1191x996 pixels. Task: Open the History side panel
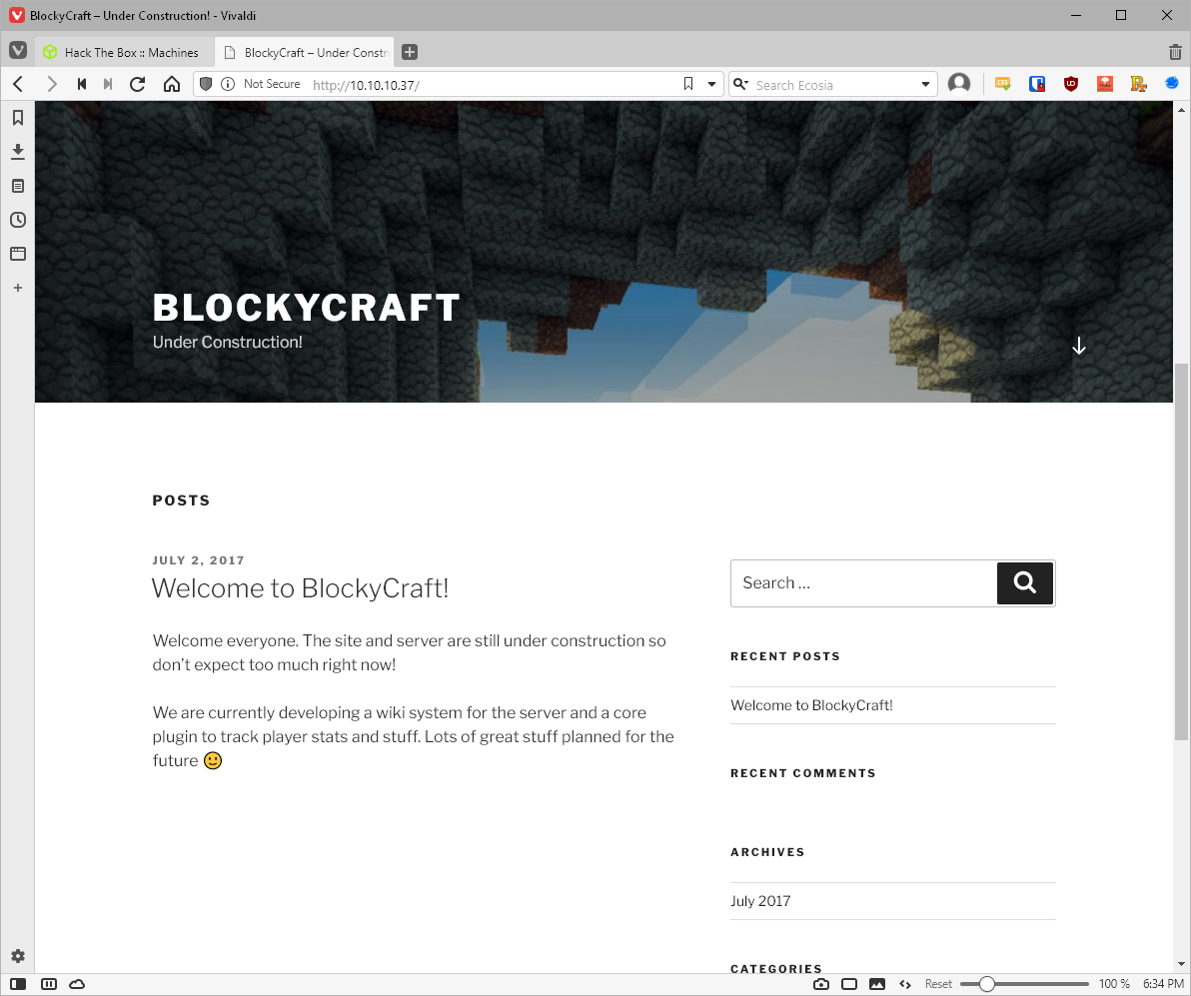coord(17,221)
